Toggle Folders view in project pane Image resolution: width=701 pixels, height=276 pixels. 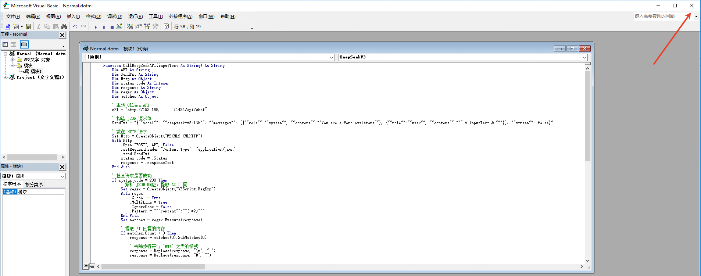coord(24,44)
